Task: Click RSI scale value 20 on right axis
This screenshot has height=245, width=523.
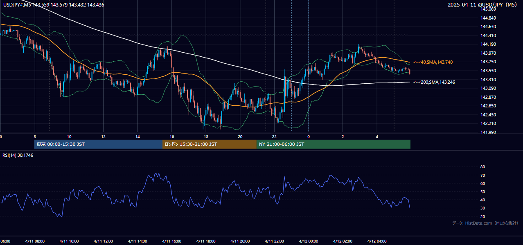Action: (x=482, y=216)
